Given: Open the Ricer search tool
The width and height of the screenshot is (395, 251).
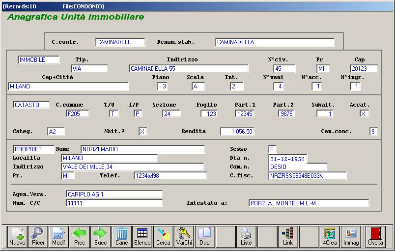Looking at the screenshot, I should [x=38, y=237].
